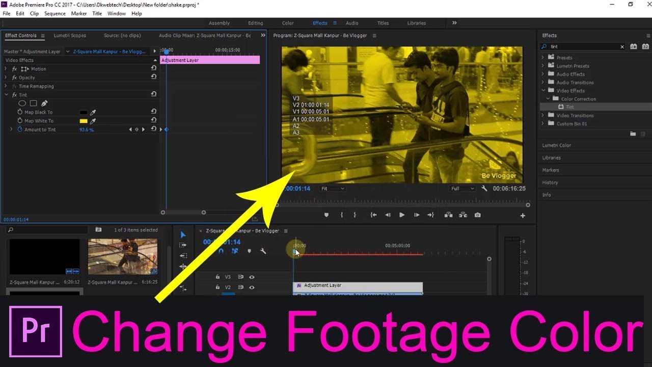This screenshot has height=367, width=652.
Task: Reset the Motion effect
Action: click(x=153, y=68)
